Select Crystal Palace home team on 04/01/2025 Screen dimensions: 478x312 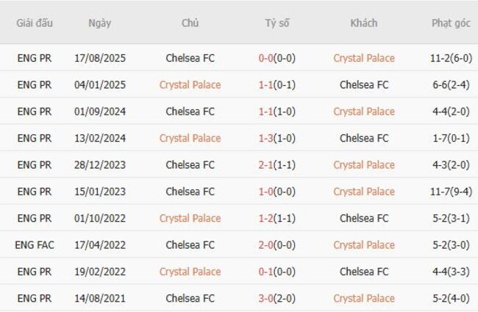190,84
